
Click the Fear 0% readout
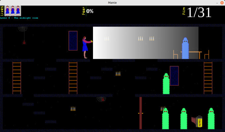point(88,11)
